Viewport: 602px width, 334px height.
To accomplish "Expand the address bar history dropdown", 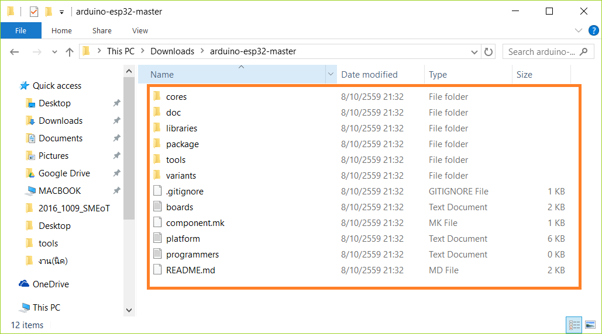I will (474, 52).
